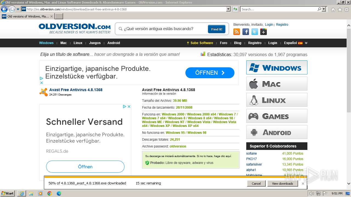The image size is (351, 197).
Task: Select Windows in the navigation bar
Action: (46, 43)
